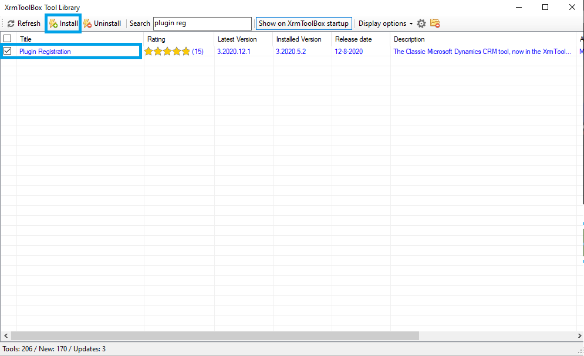Click the Refresh toolbar button
584x356 pixels.
[24, 23]
